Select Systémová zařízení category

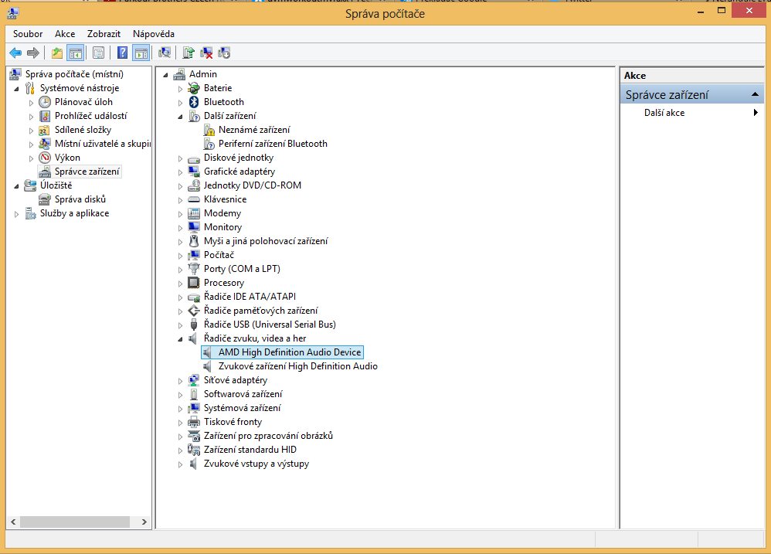pos(243,408)
